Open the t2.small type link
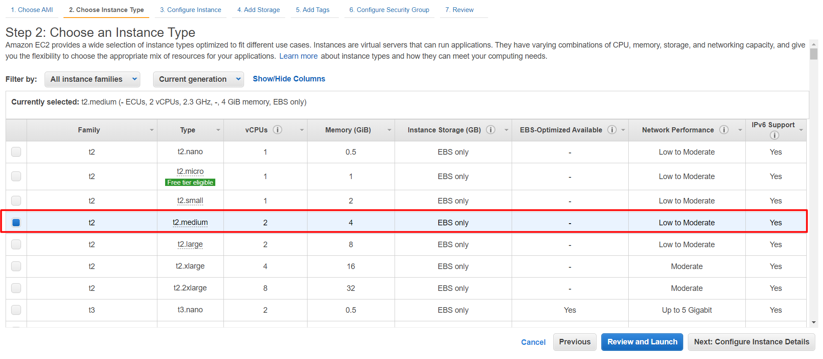The image size is (823, 359). (190, 200)
